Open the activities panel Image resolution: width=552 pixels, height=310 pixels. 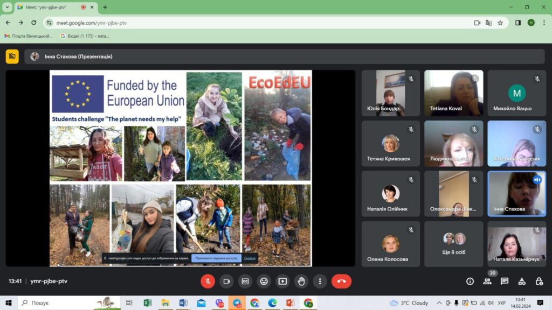click(522, 281)
